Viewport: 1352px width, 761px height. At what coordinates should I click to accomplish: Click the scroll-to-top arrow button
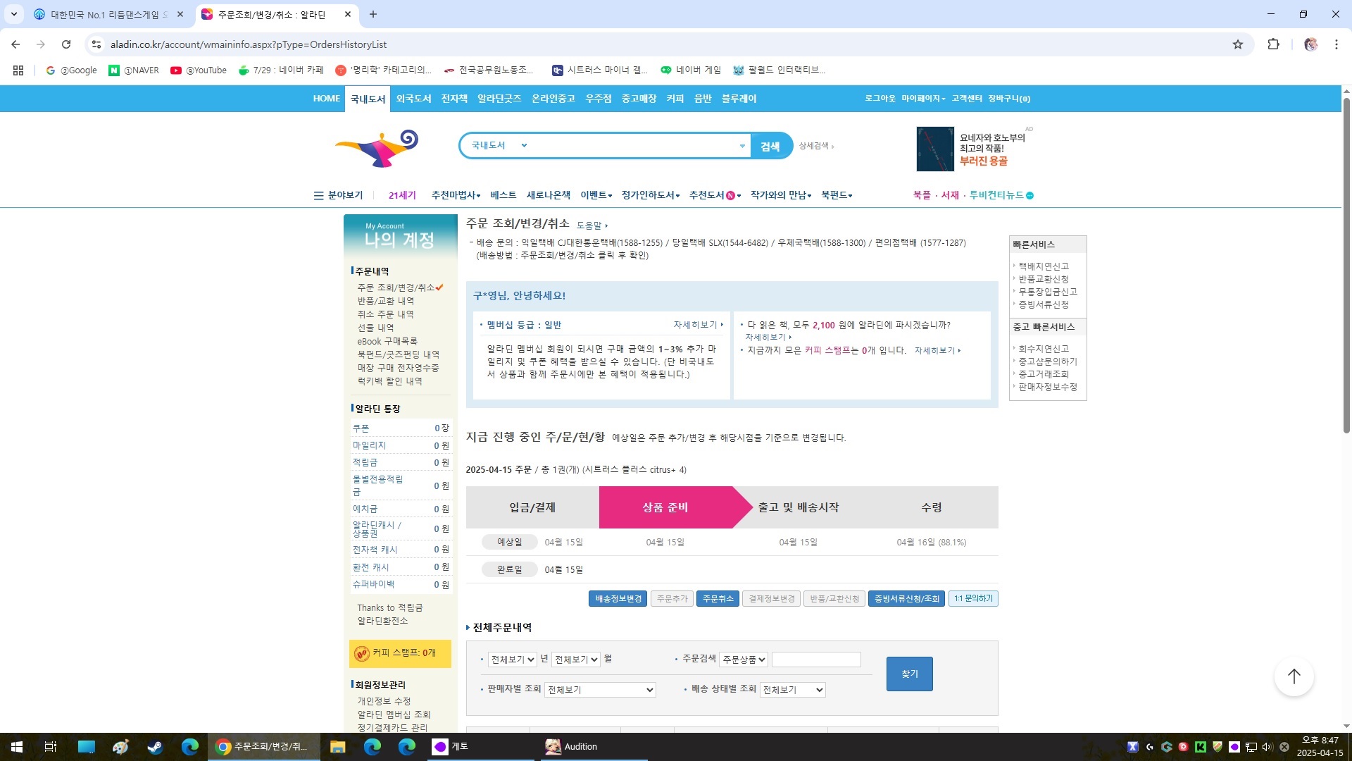pos(1294,676)
